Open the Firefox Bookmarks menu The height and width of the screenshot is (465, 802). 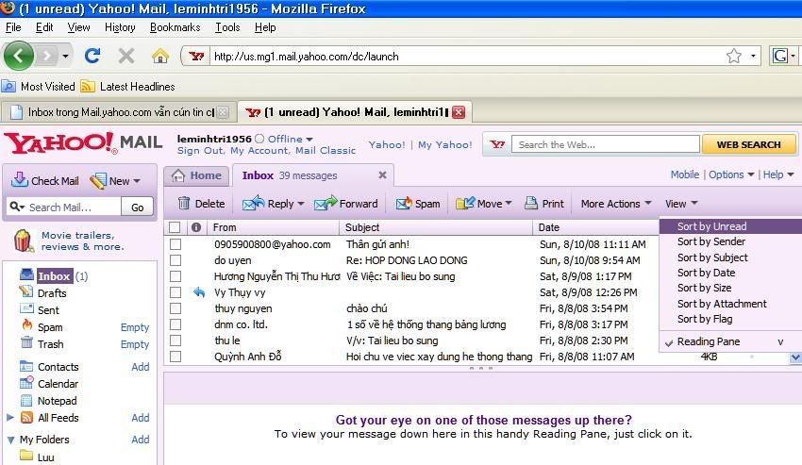point(175,27)
